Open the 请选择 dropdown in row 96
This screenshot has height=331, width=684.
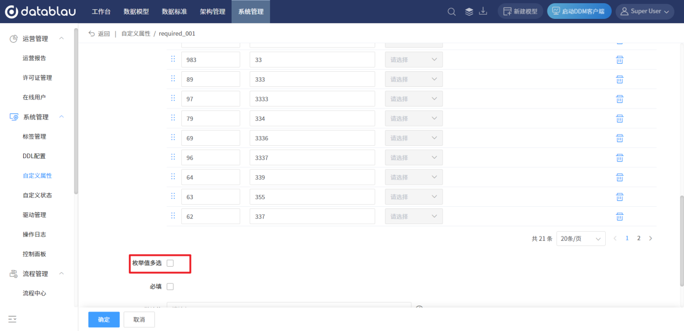point(414,158)
